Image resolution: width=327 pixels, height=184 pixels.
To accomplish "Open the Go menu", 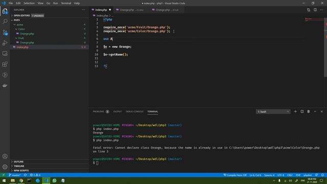I will [48, 3].
